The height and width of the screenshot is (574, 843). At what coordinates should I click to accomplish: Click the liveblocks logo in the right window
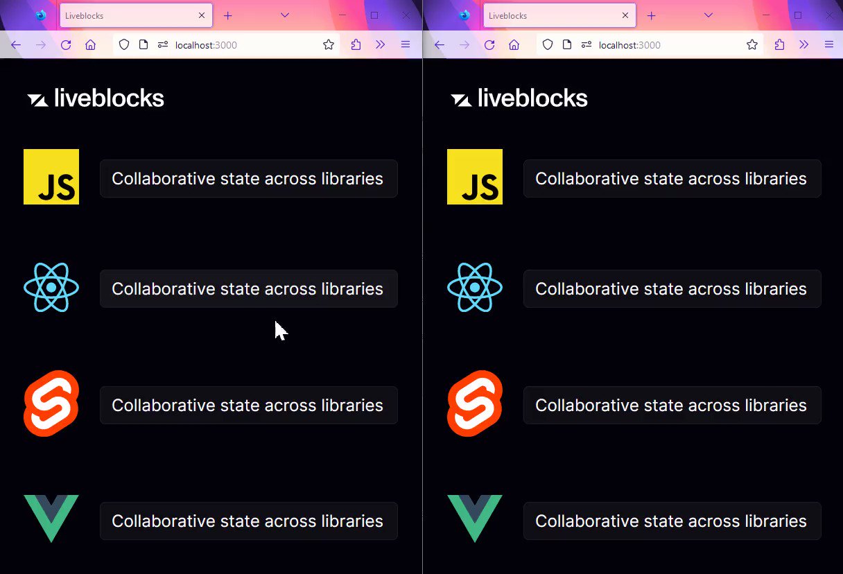[519, 98]
